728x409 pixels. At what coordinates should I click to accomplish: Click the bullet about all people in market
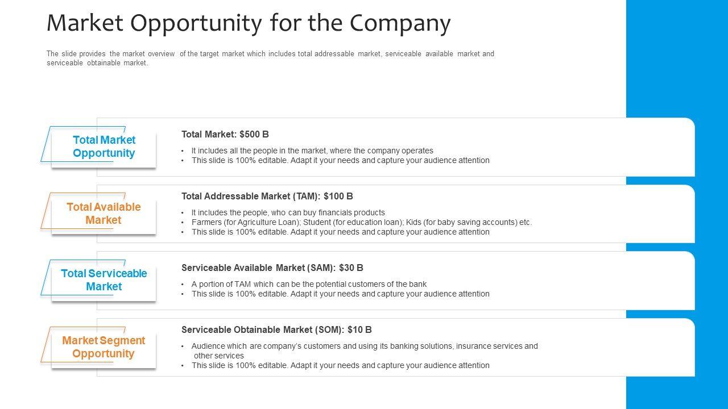pyautogui.click(x=312, y=151)
